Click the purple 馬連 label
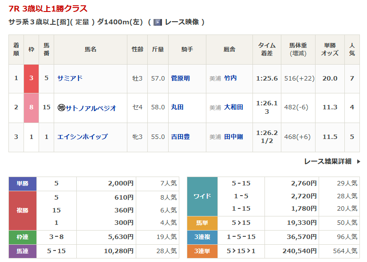 pos(23,251)
